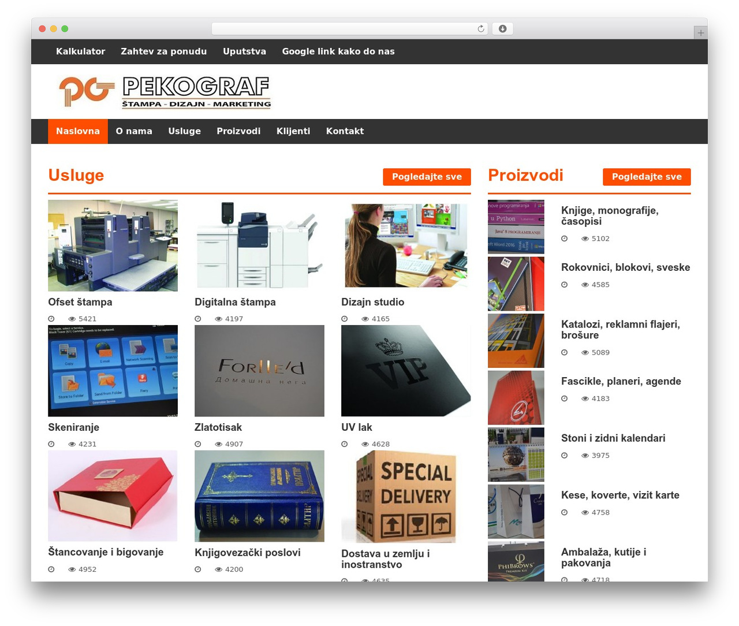The width and height of the screenshot is (739, 626).
Task: Click the clock icon under Ofset štampa
Action: click(51, 319)
